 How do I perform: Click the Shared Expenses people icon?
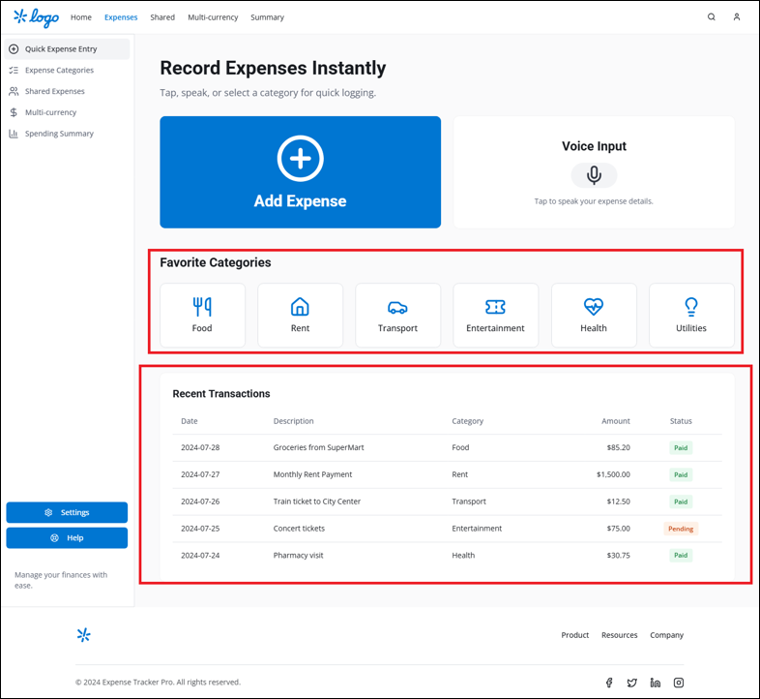point(14,91)
